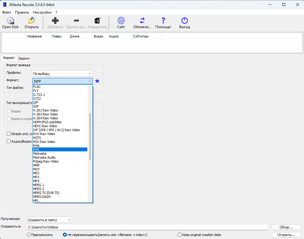The width and height of the screenshot is (304, 239).
Task: Click the Главы column header
Action: [59, 36]
